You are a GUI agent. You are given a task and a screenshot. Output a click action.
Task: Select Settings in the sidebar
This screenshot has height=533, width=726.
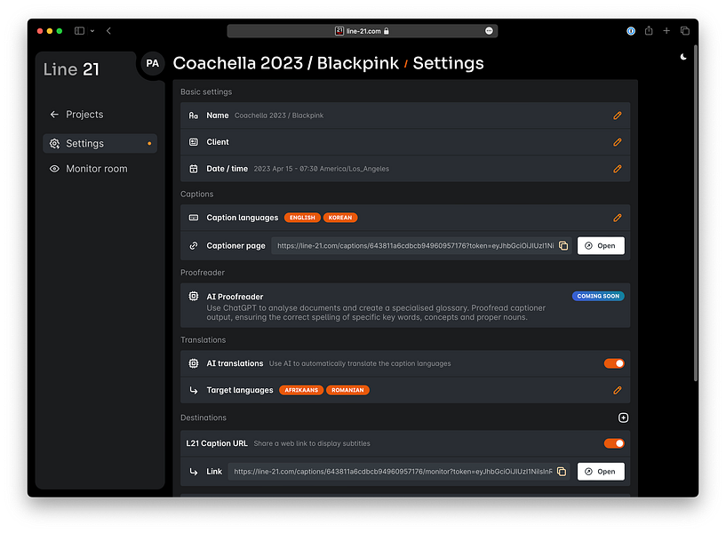pos(100,143)
